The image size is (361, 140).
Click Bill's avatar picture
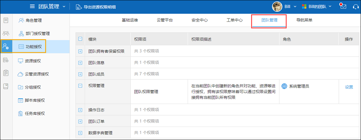click(x=277, y=6)
